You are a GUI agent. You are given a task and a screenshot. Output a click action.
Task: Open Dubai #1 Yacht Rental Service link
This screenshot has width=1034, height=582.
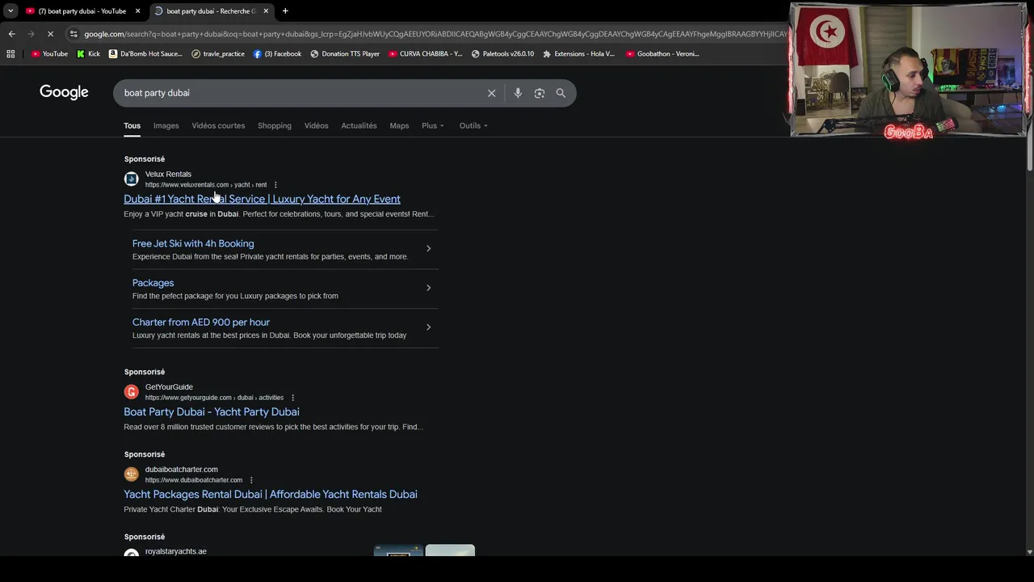262,199
